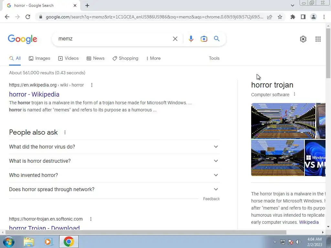331x248 pixels.
Task: Open the large top knowledge panel image
Action: click(x=283, y=121)
